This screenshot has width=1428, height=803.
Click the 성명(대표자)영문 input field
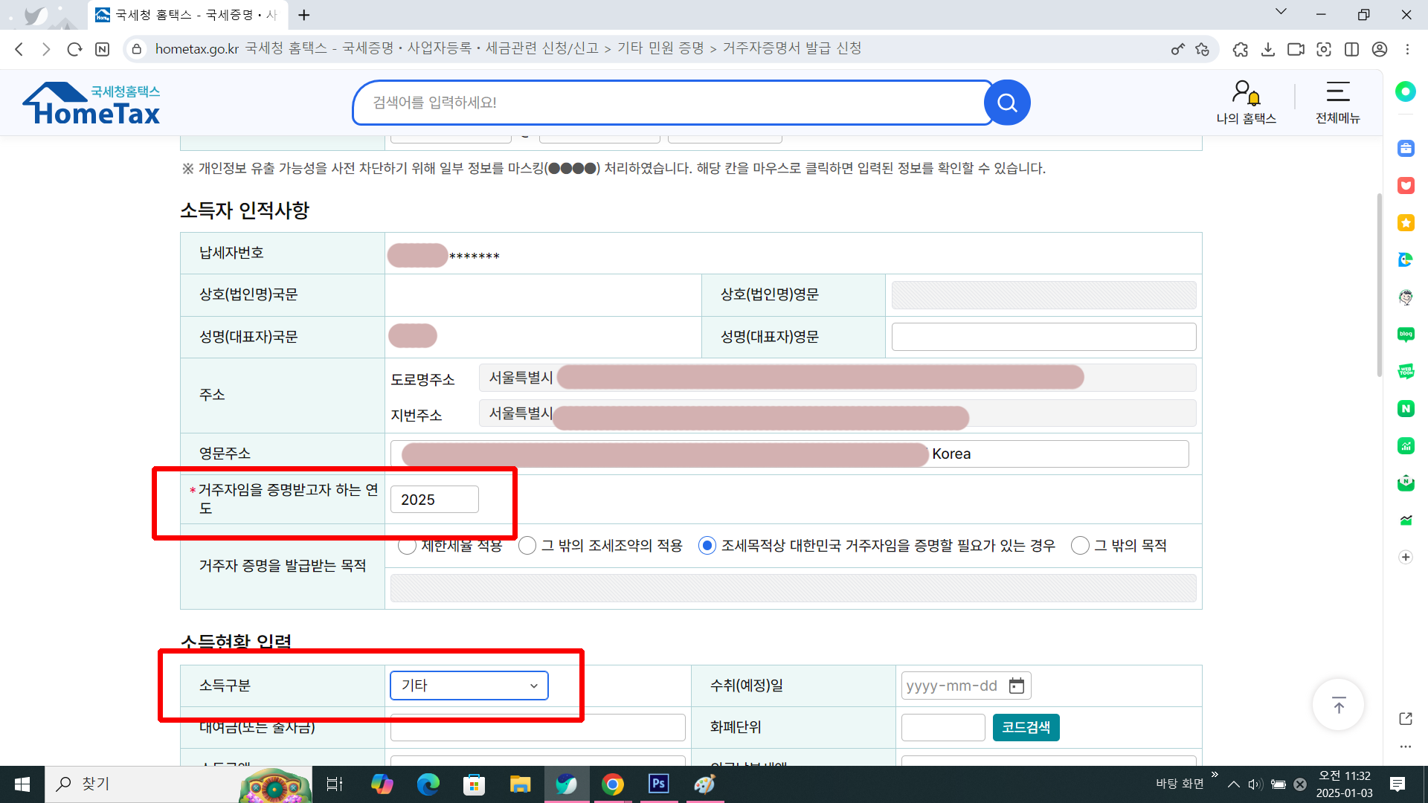(1043, 337)
